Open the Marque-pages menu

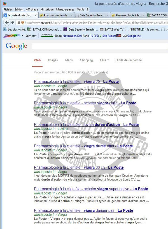point(65,10)
